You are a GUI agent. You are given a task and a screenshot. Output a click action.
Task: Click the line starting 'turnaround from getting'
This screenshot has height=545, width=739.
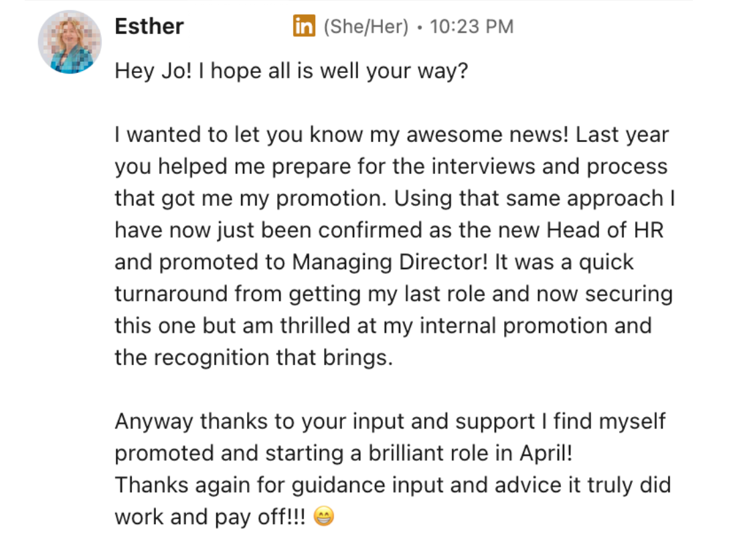coord(394,294)
